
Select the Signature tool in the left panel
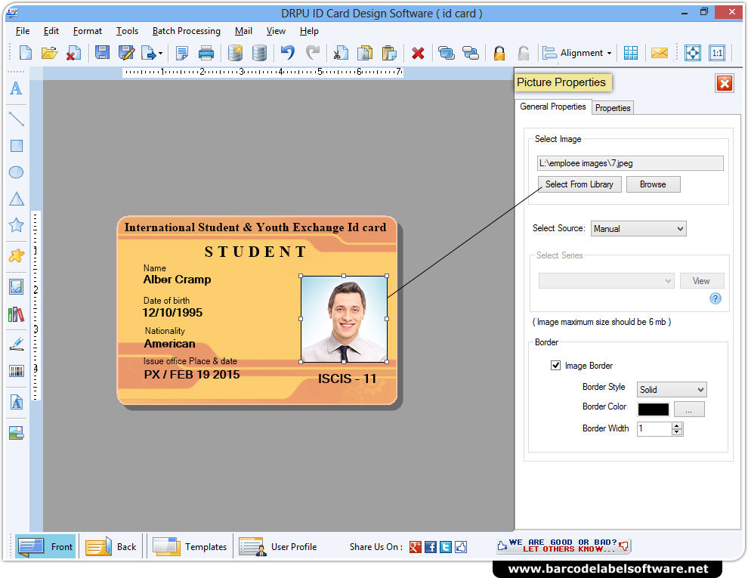[x=16, y=342]
